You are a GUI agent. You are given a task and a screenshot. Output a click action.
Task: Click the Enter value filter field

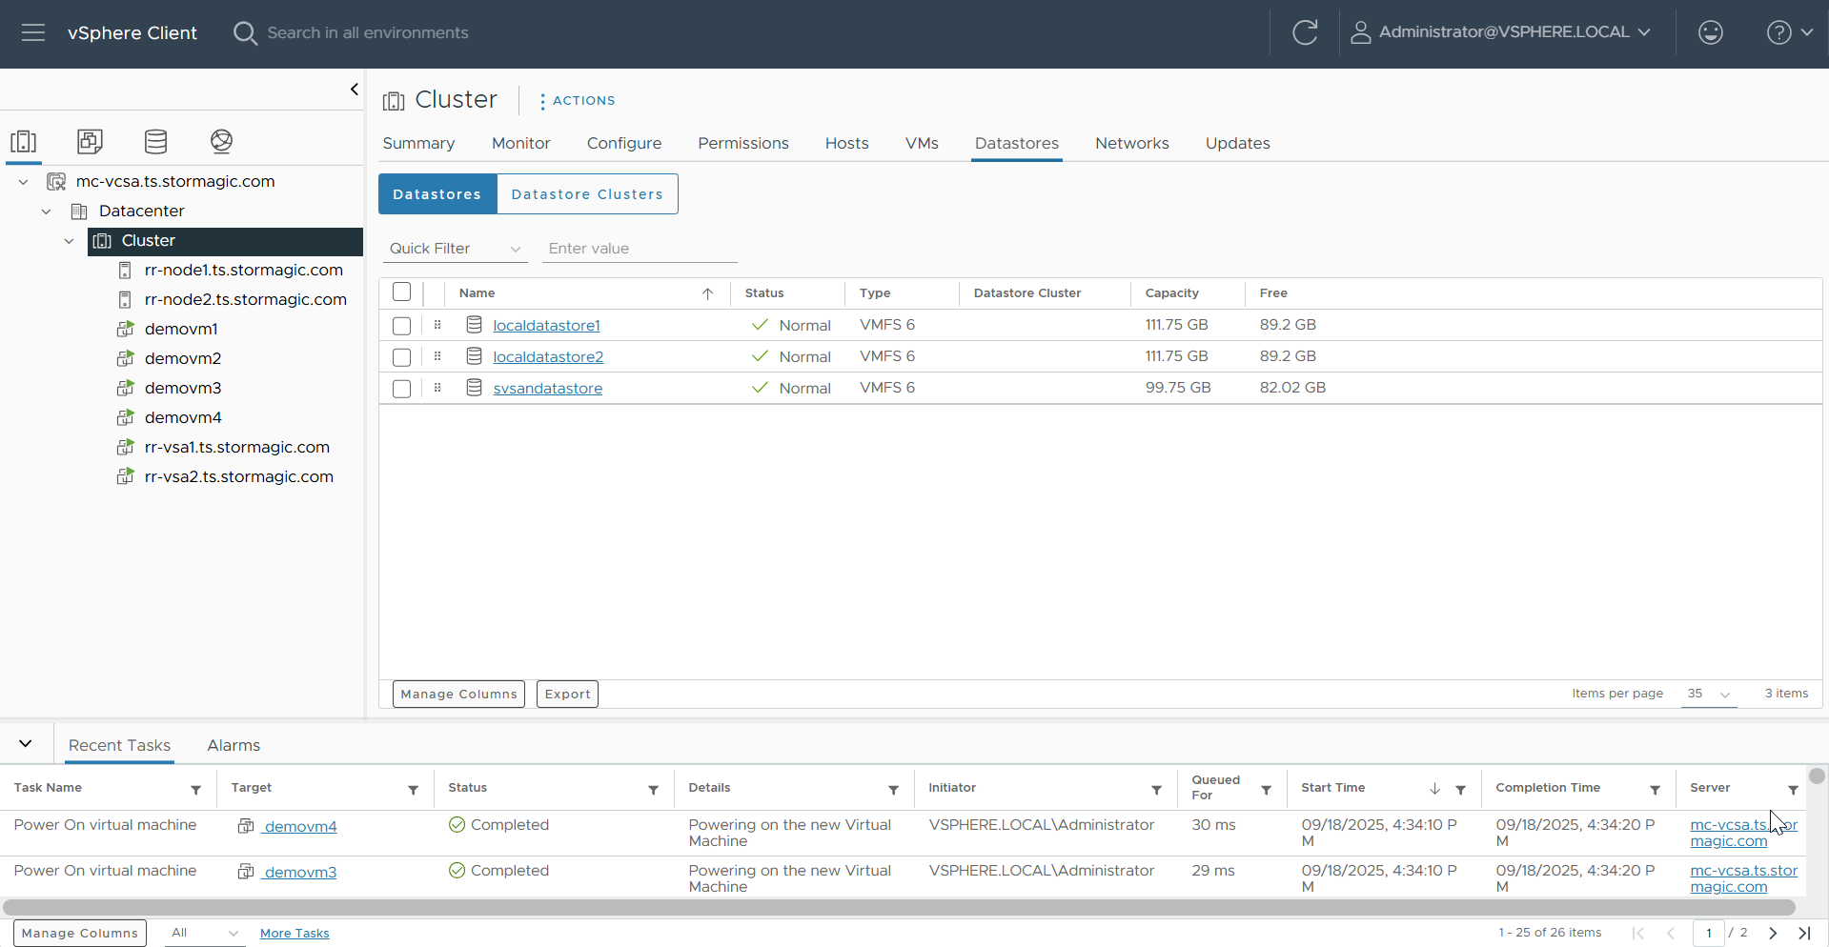click(640, 249)
